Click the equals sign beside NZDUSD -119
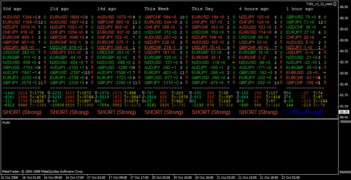 click(233, 63)
